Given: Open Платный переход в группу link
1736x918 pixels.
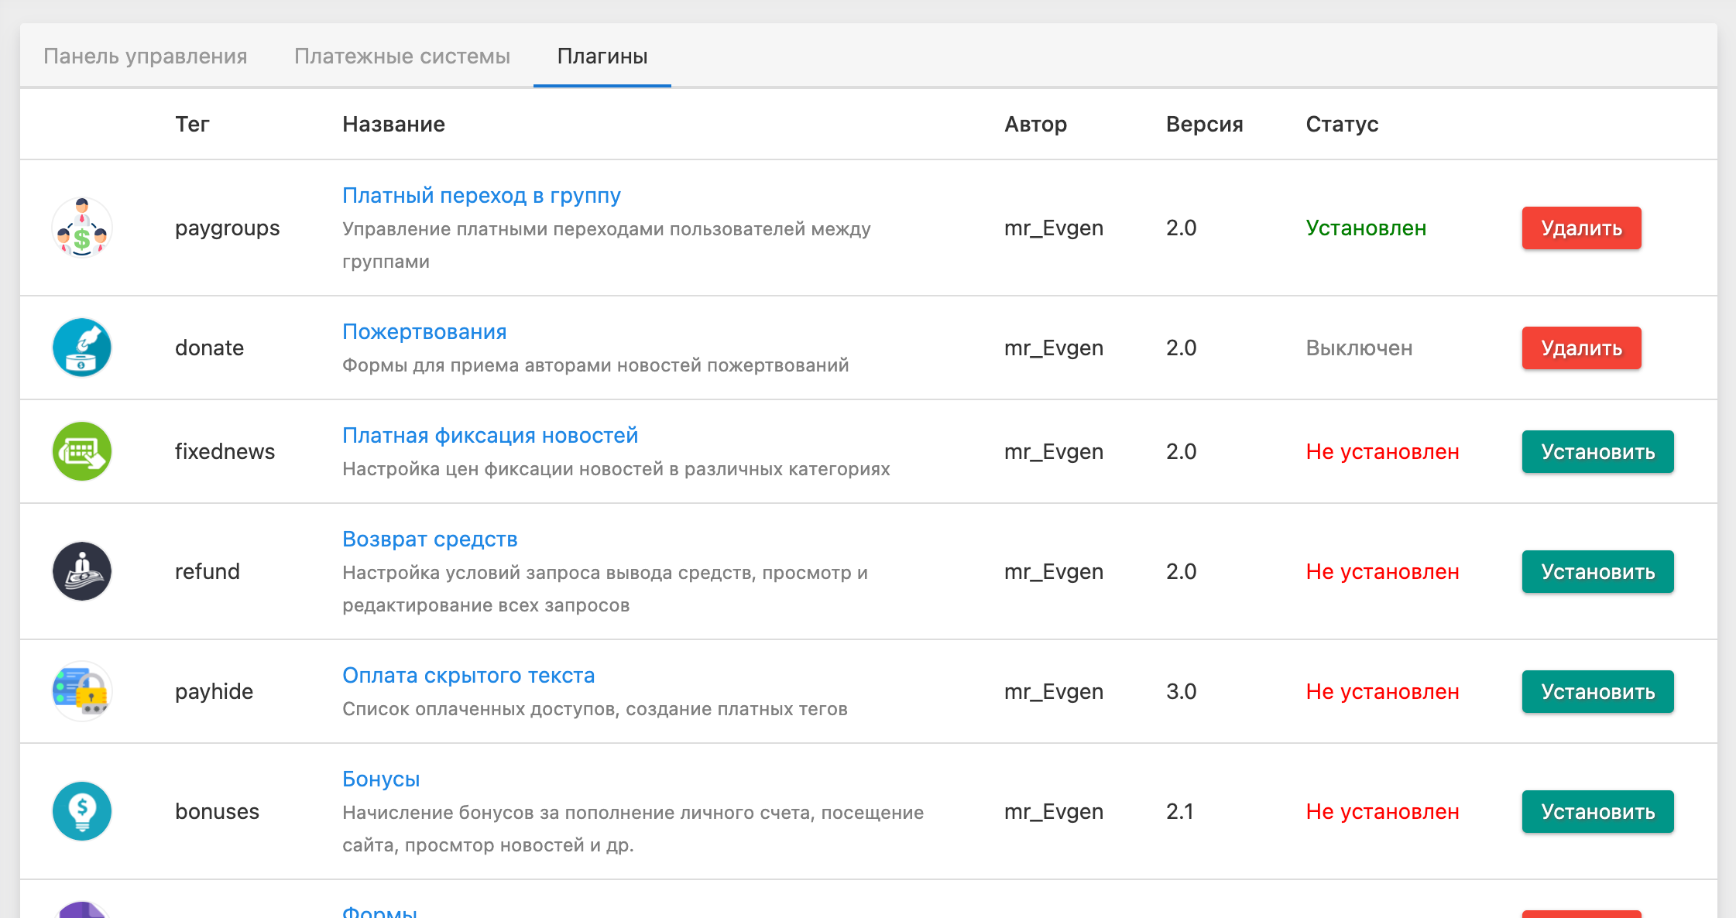Looking at the screenshot, I should (482, 195).
